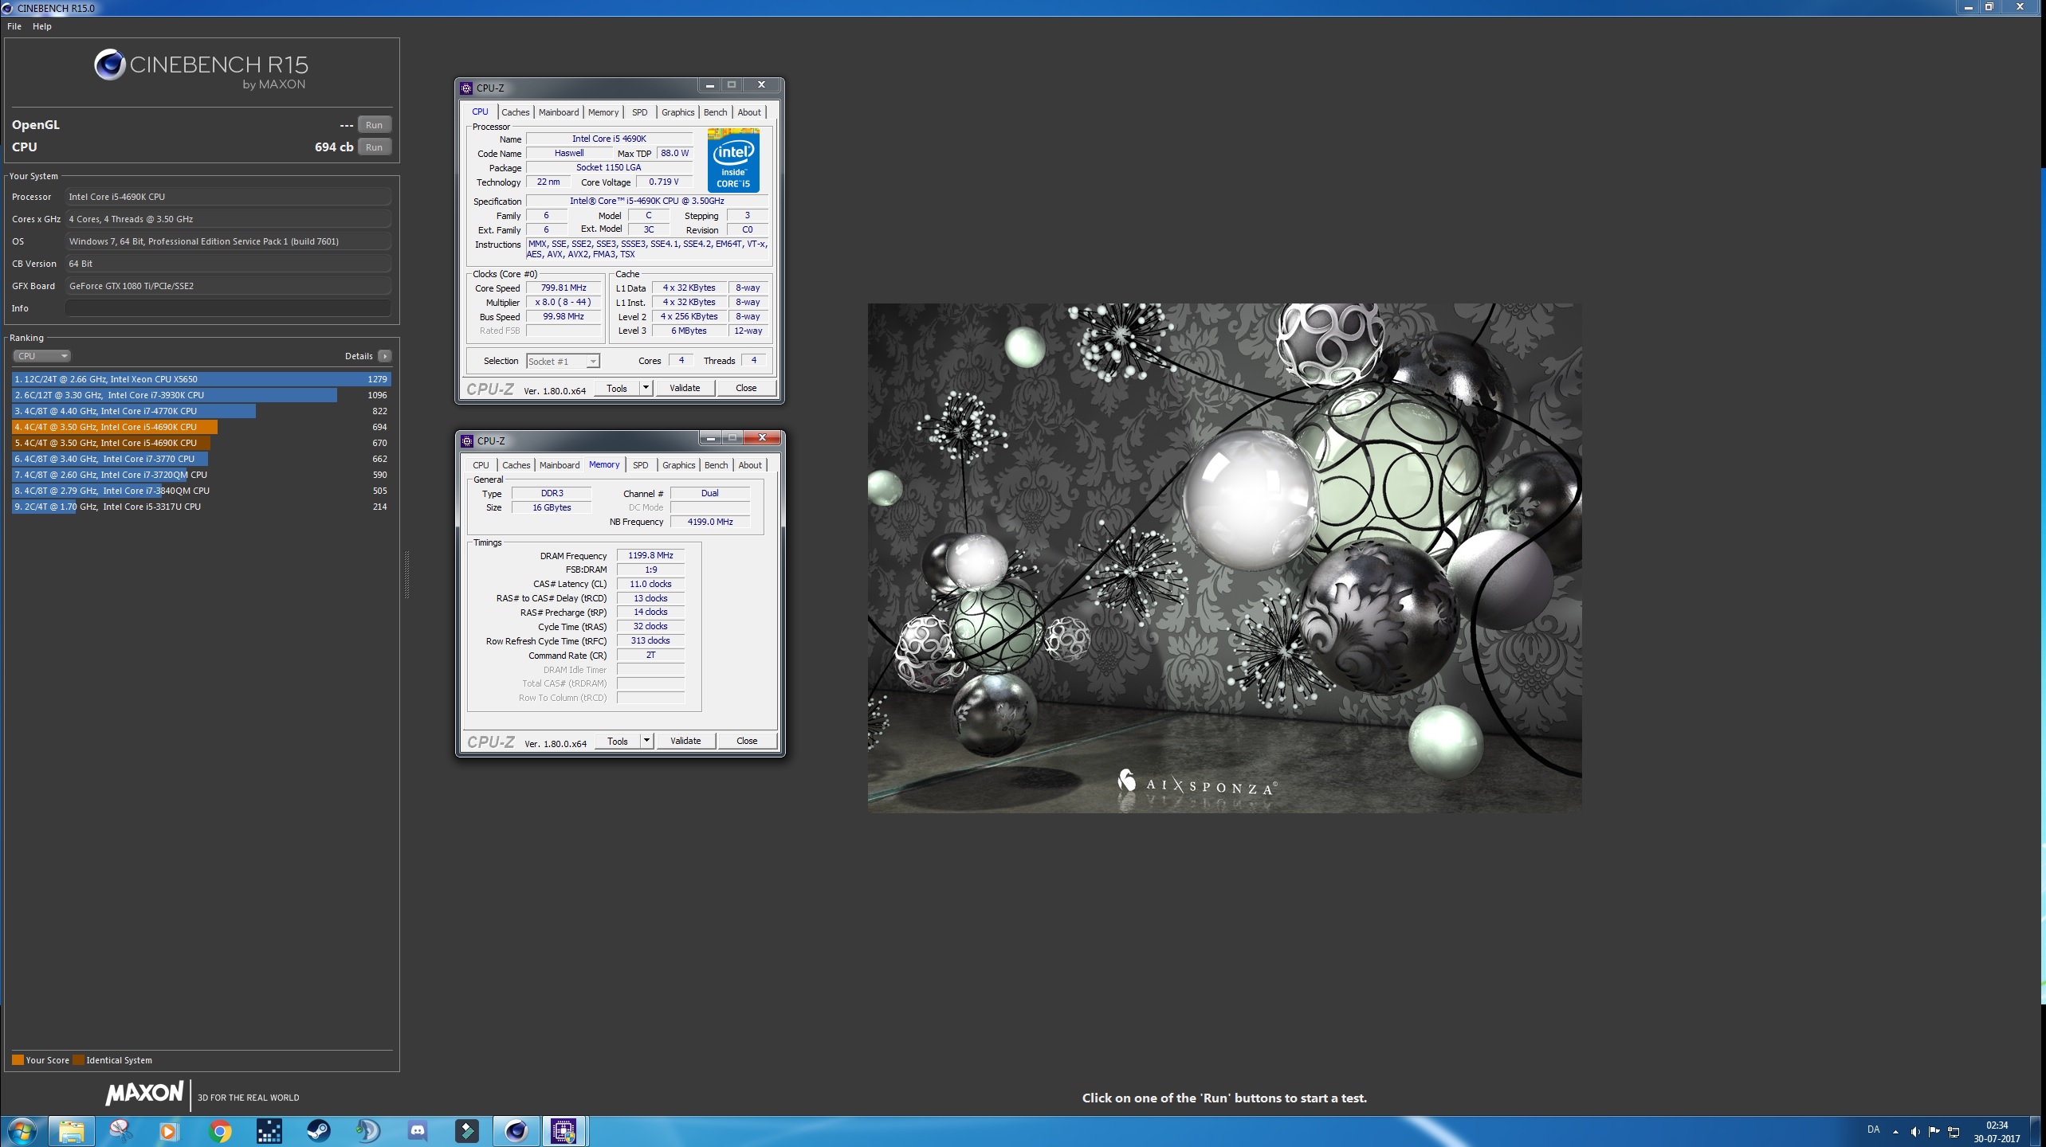This screenshot has width=2046, height=1147.
Task: Open Discord from the taskbar
Action: 418,1131
